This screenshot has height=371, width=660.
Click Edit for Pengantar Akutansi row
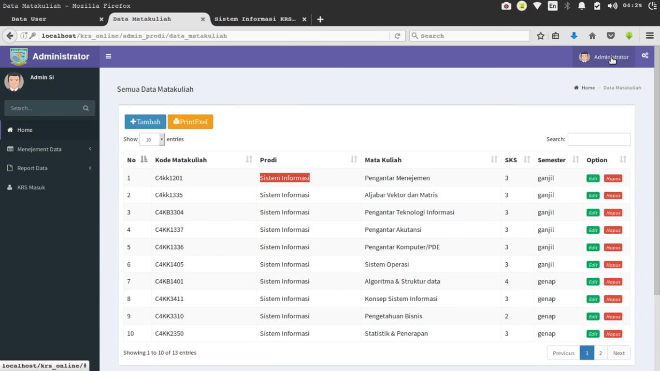(x=593, y=230)
